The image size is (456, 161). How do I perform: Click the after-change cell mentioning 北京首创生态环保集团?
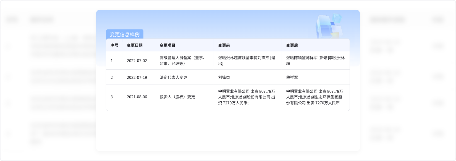pyautogui.click(x=315, y=97)
